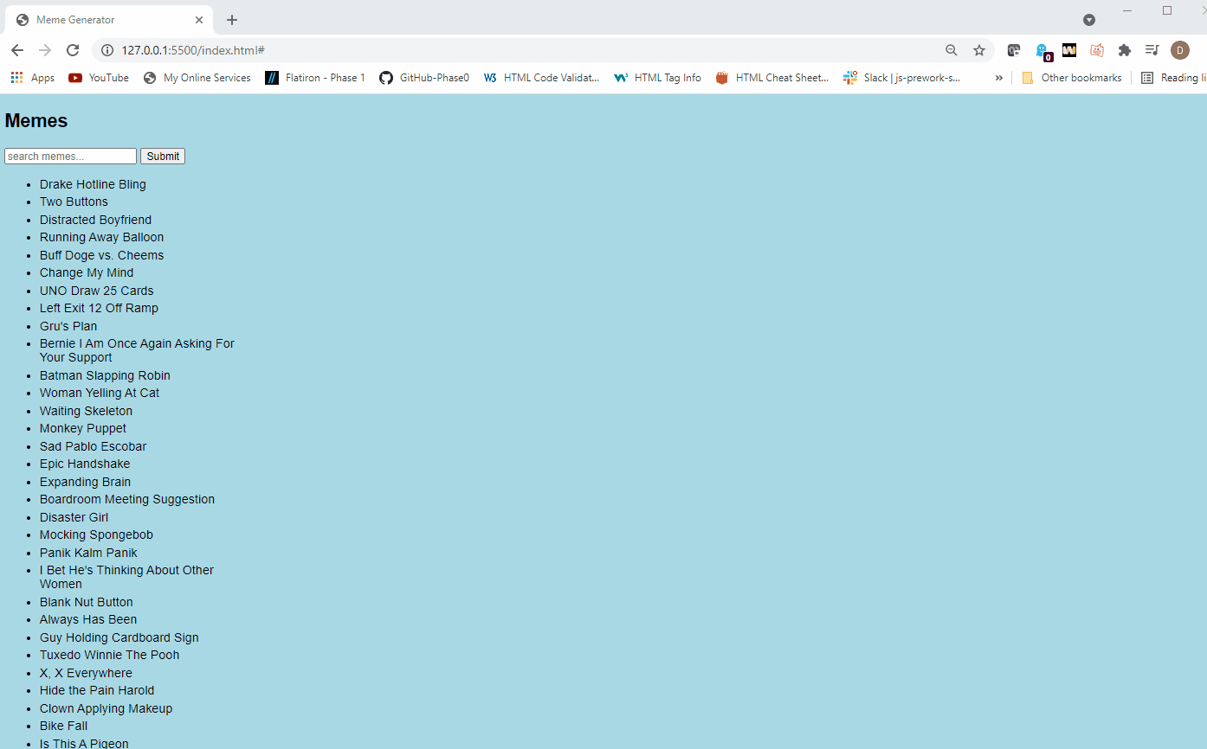Select 'Waiting Skeleton' meme

[86, 411]
